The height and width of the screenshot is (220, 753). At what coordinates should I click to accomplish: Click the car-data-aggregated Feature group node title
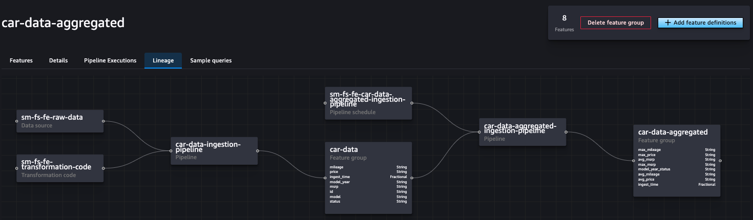coord(673,132)
